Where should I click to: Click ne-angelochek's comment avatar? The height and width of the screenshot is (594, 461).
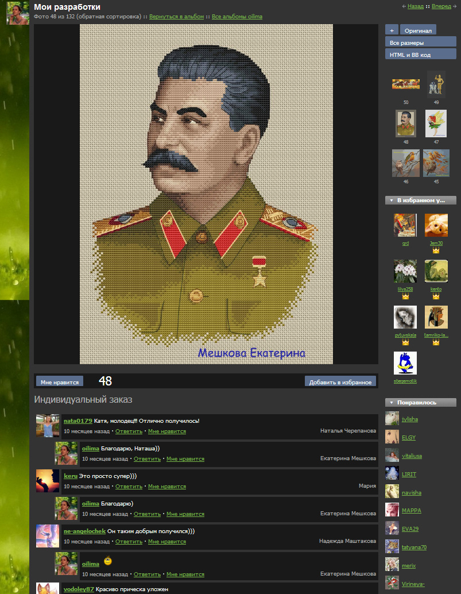pos(48,536)
